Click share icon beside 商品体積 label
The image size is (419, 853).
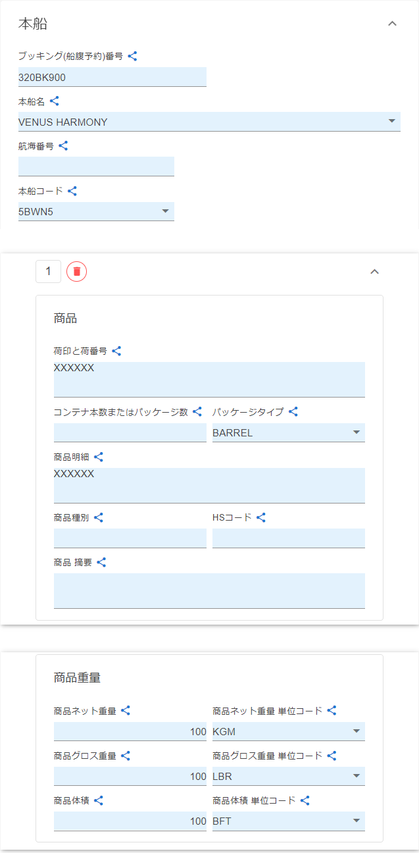tap(99, 801)
